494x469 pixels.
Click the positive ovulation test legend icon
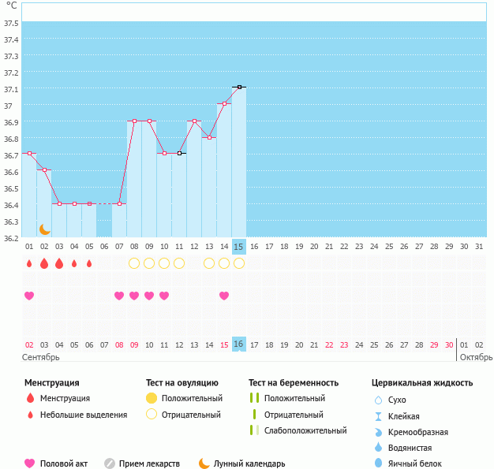151,398
